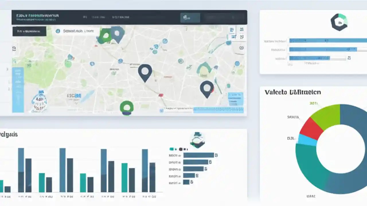Select the dark label menu at the map's top-left

[29, 31]
